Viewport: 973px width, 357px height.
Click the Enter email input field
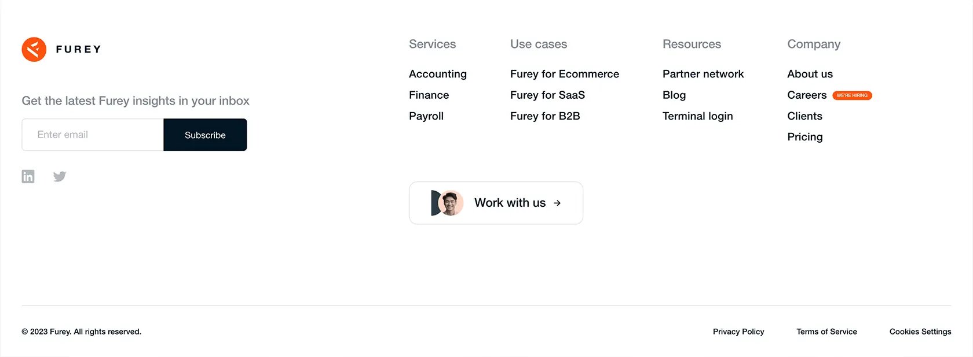pos(93,135)
